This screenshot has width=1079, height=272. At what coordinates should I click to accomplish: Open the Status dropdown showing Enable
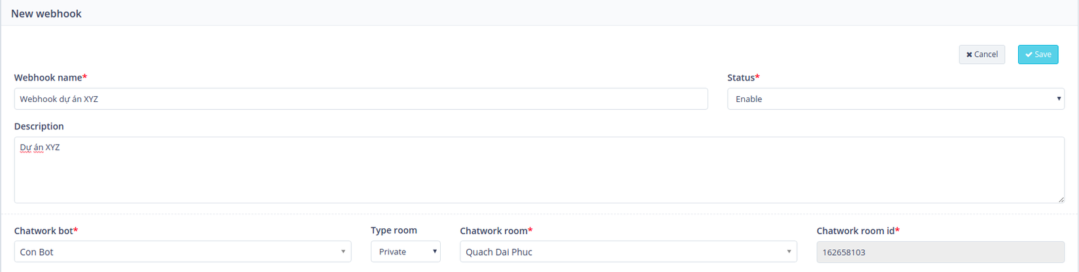[895, 99]
